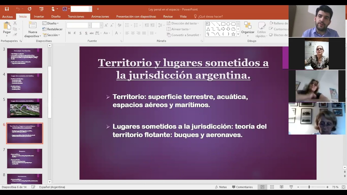The height and width of the screenshot is (195, 347).
Task: Open the font name combo box
Action: pyautogui.click(x=79, y=25)
